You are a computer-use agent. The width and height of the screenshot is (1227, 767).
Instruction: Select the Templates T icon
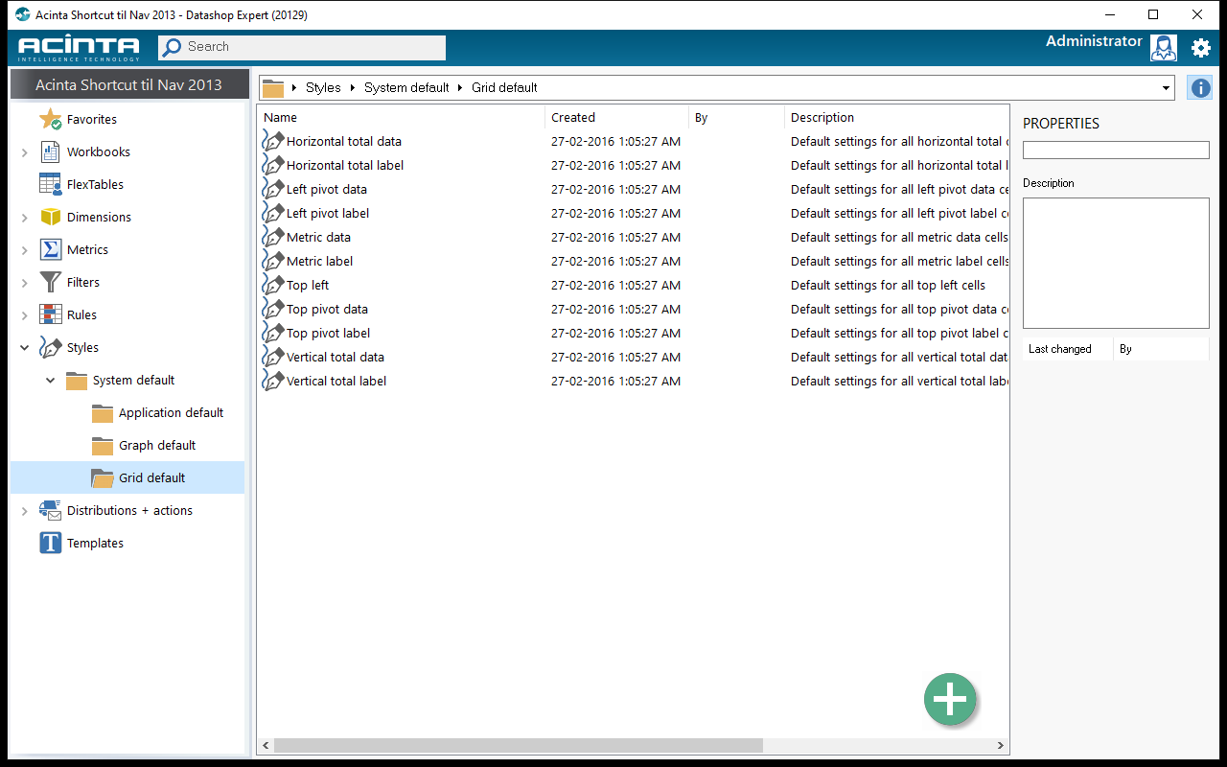click(50, 544)
